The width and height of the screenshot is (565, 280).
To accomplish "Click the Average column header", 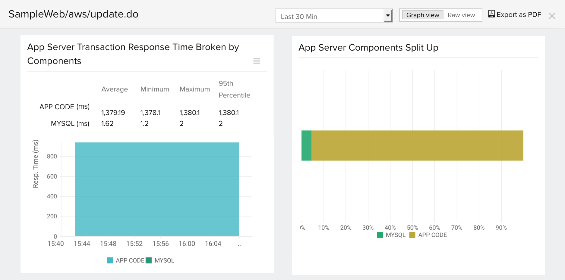I will [115, 89].
